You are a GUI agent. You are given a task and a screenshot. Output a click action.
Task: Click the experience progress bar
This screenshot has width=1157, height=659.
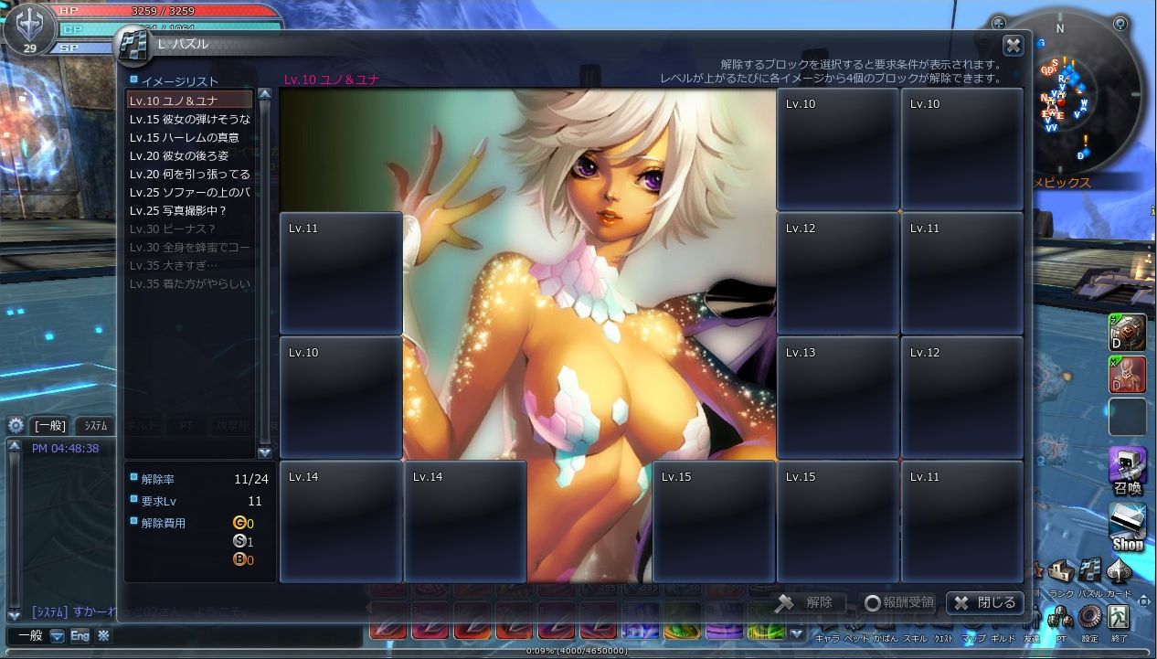tap(578, 651)
